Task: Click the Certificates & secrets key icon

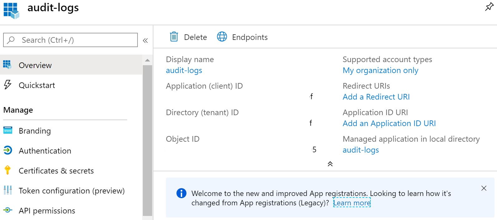Action: pyautogui.click(x=7, y=170)
